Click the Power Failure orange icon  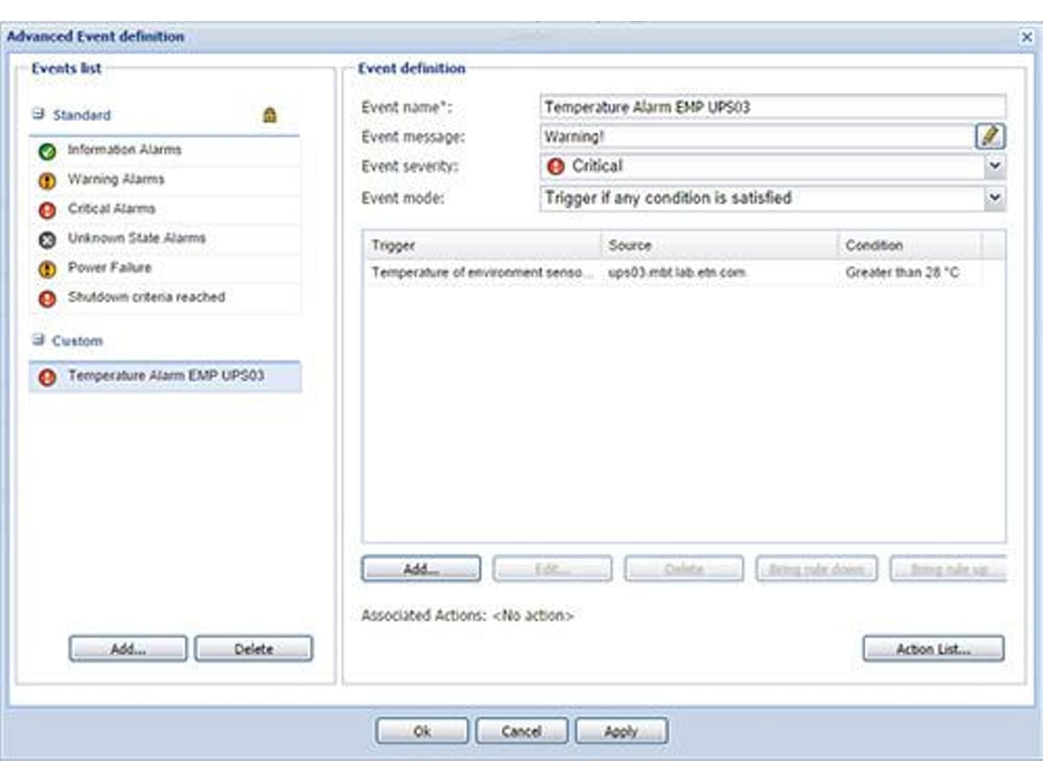tap(48, 269)
